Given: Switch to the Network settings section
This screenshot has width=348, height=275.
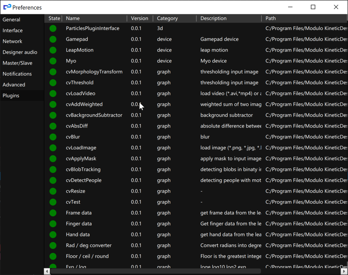Looking at the screenshot, I should 13,41.
